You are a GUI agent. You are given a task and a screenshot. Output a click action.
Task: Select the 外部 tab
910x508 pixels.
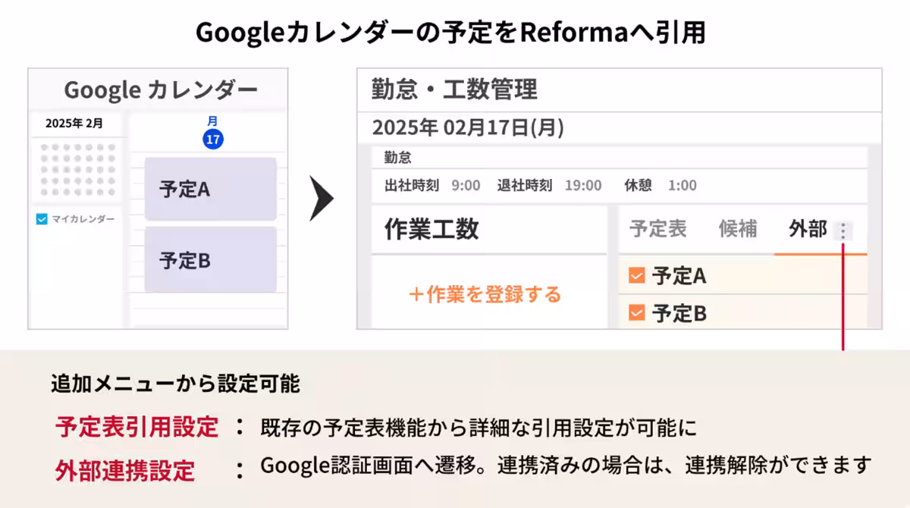coord(807,230)
